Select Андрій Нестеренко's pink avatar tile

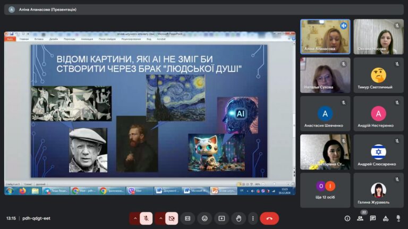(x=378, y=113)
